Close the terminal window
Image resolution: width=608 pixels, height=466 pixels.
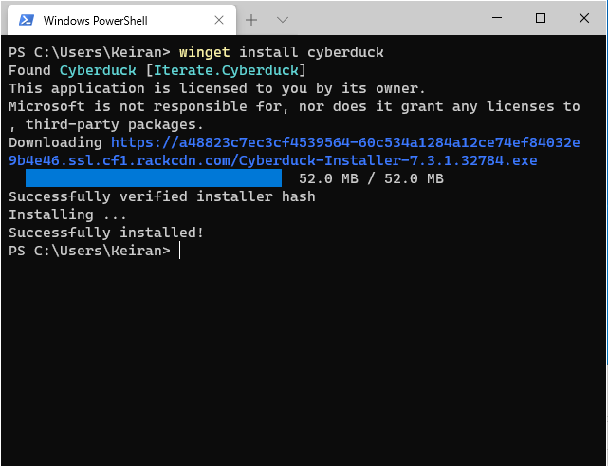point(584,18)
